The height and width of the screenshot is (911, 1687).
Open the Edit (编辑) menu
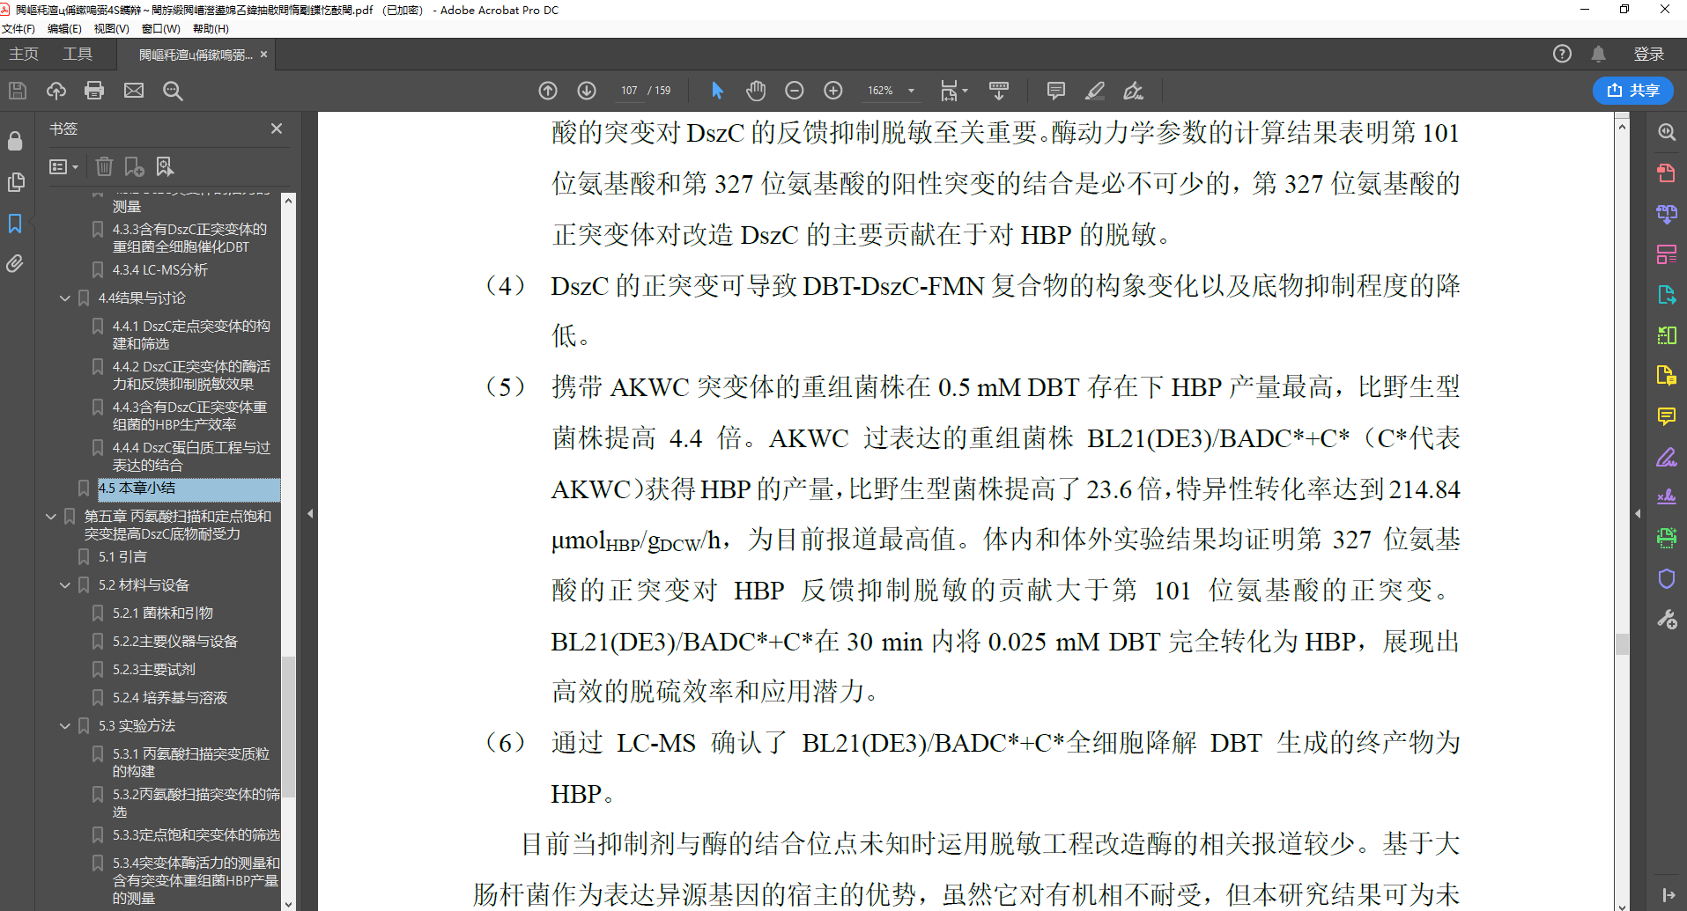[x=63, y=28]
